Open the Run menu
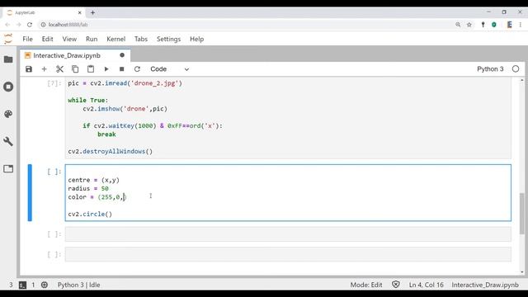 [x=92, y=39]
